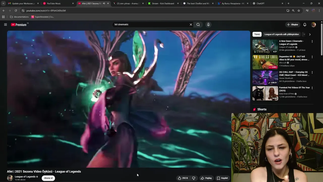323x182 pixels.
Task: Options menu for Funniest Pet Videos
Action: coord(312,88)
